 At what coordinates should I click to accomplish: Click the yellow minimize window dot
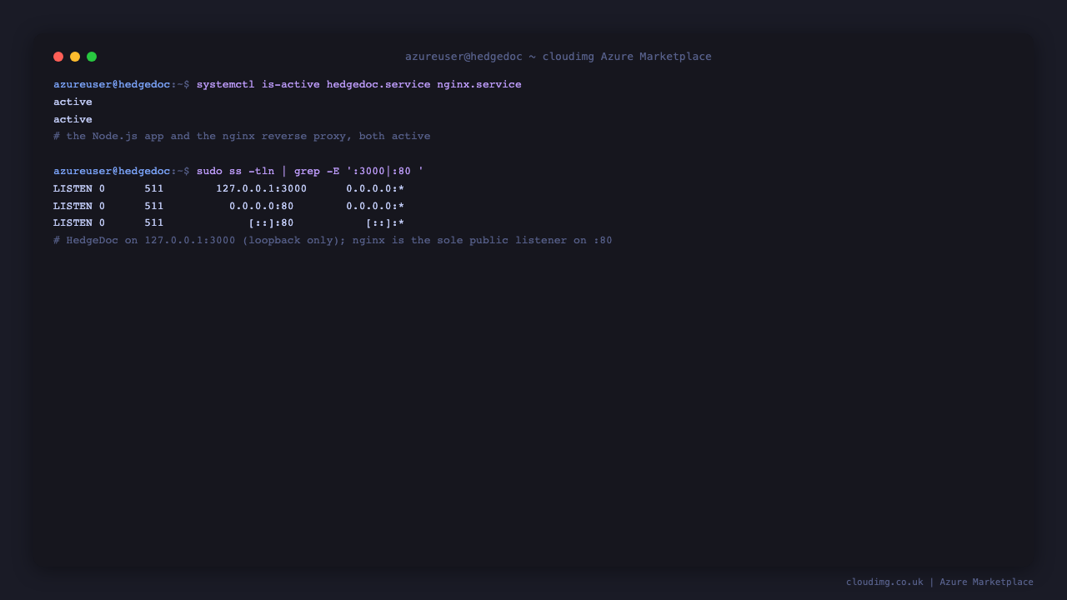(75, 57)
